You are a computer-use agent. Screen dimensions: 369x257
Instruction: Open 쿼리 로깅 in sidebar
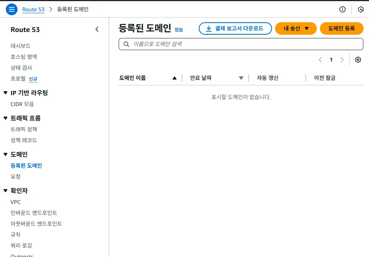click(21, 245)
